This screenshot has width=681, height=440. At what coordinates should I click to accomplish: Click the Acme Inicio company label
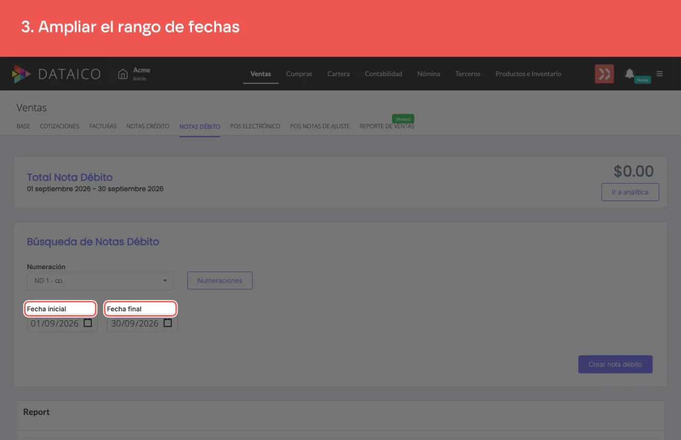[142, 73]
